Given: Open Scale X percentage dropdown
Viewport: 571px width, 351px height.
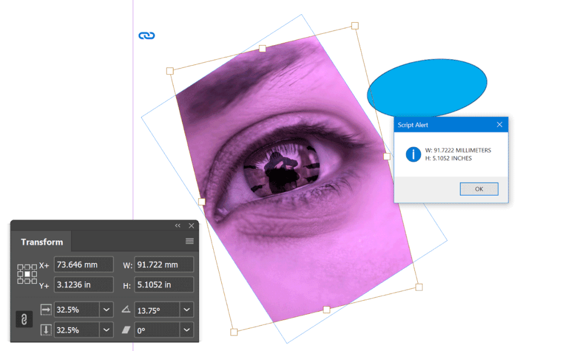Looking at the screenshot, I should (x=106, y=309).
